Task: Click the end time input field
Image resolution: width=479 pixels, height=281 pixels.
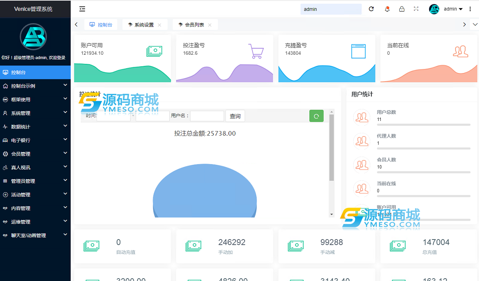Action: (x=152, y=116)
